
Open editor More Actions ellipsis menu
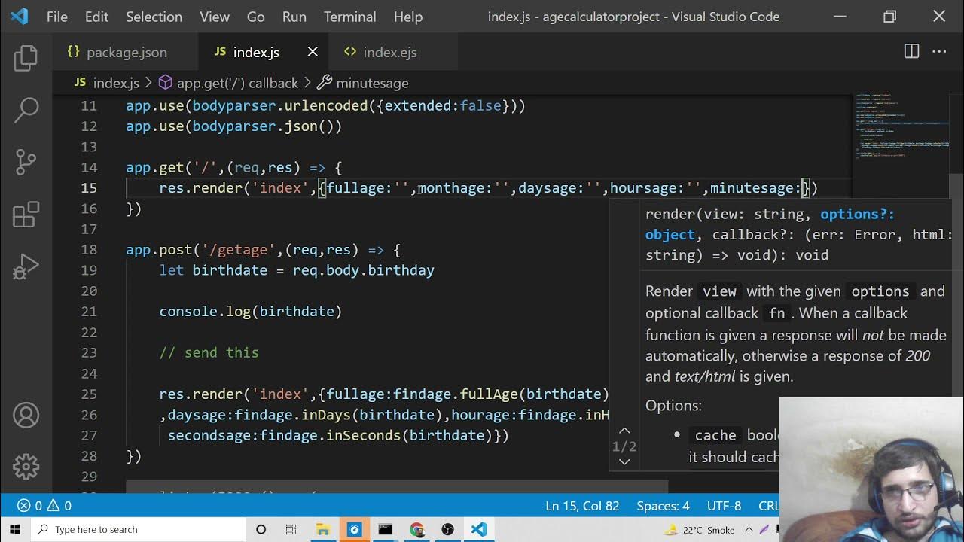939,52
